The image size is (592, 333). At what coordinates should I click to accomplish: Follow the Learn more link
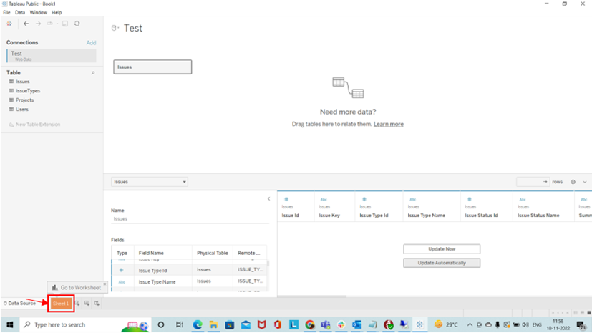coord(389,124)
